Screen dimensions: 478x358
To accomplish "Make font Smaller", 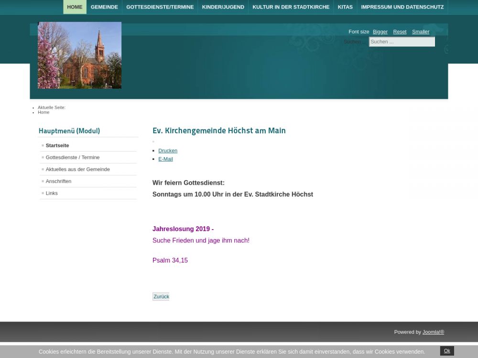I will [x=421, y=32].
